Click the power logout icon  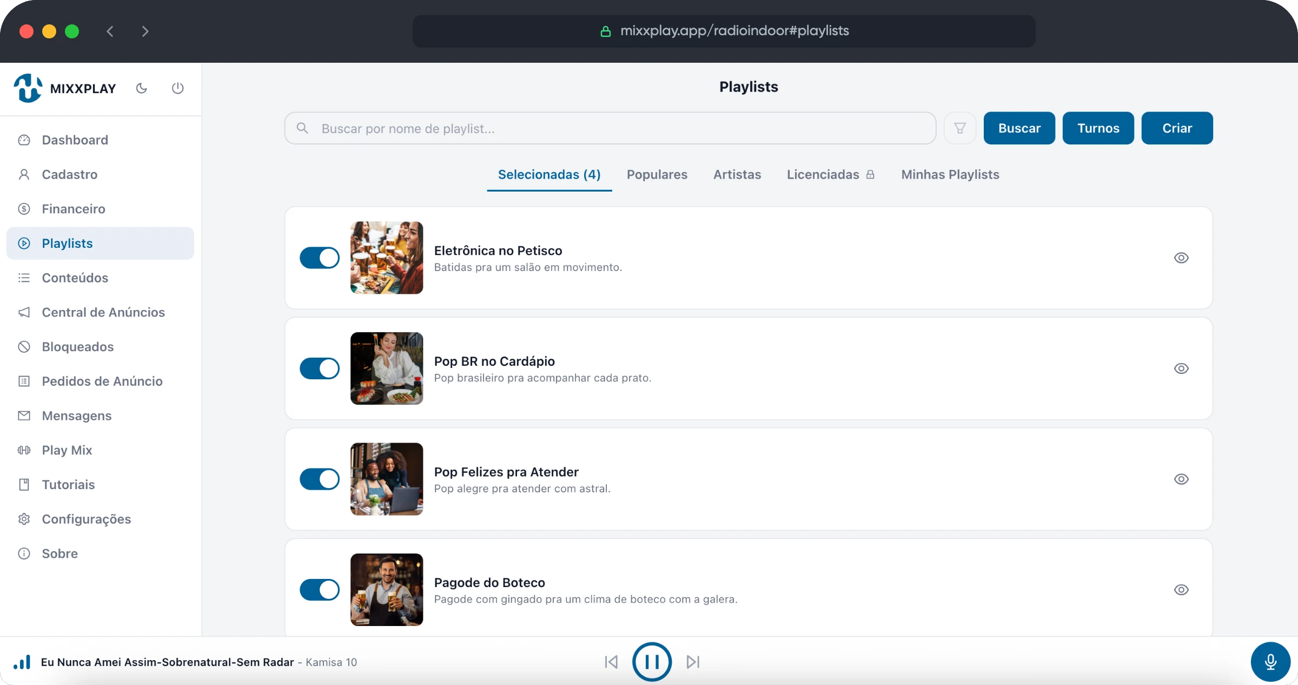177,88
